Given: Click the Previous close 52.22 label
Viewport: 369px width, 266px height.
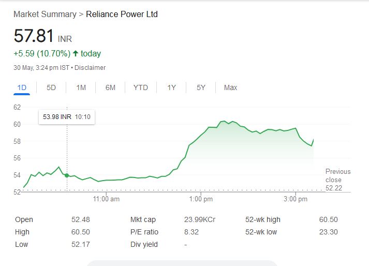Looking at the screenshot, I should coord(337,180).
